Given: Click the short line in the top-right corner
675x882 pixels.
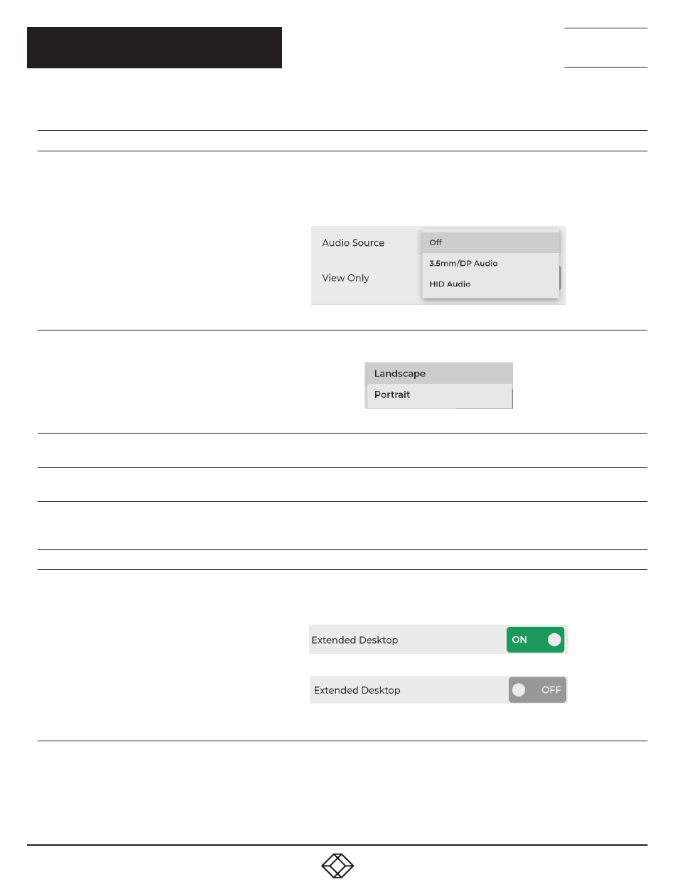Looking at the screenshot, I should point(605,28).
